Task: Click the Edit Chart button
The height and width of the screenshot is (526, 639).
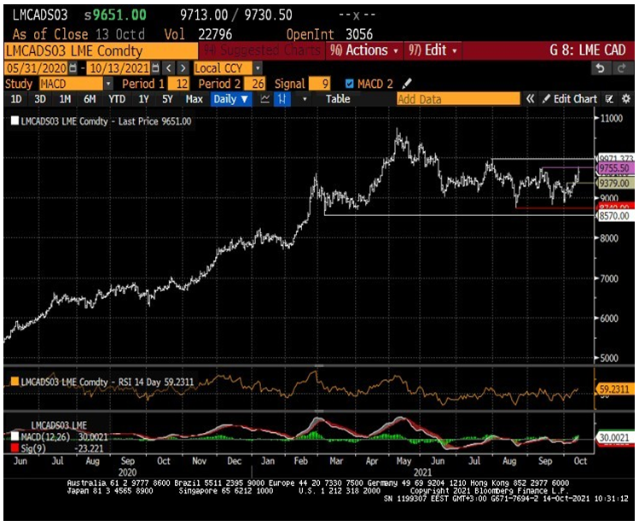Action: click(570, 99)
